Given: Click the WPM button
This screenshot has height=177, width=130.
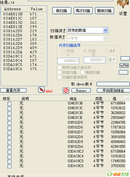Looking at the screenshot, I should pyautogui.click(x=124, y=65).
